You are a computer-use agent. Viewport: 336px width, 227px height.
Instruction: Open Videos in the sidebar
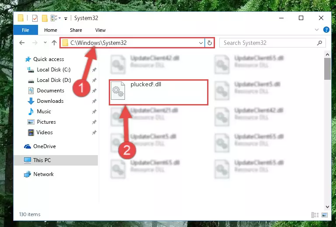pyautogui.click(x=45, y=132)
